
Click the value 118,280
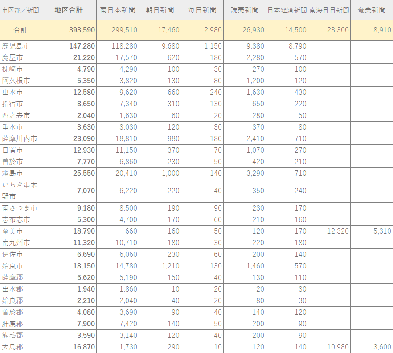124,46
